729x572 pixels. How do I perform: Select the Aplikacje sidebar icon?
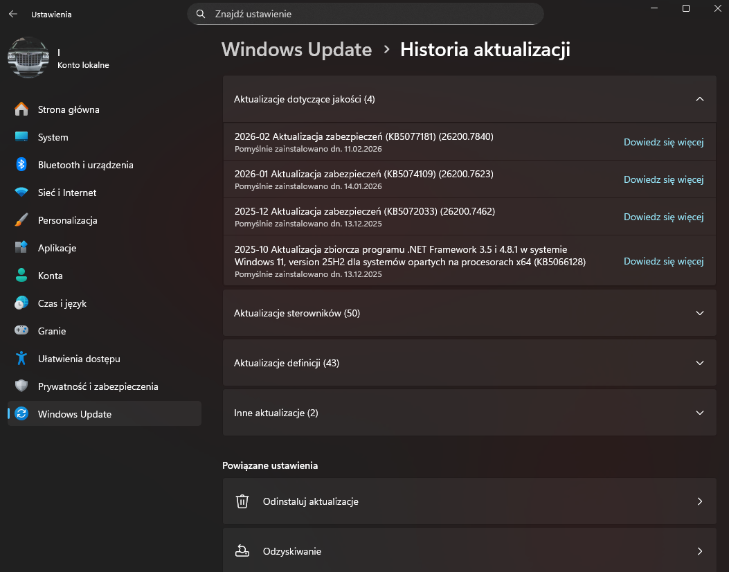click(x=21, y=248)
